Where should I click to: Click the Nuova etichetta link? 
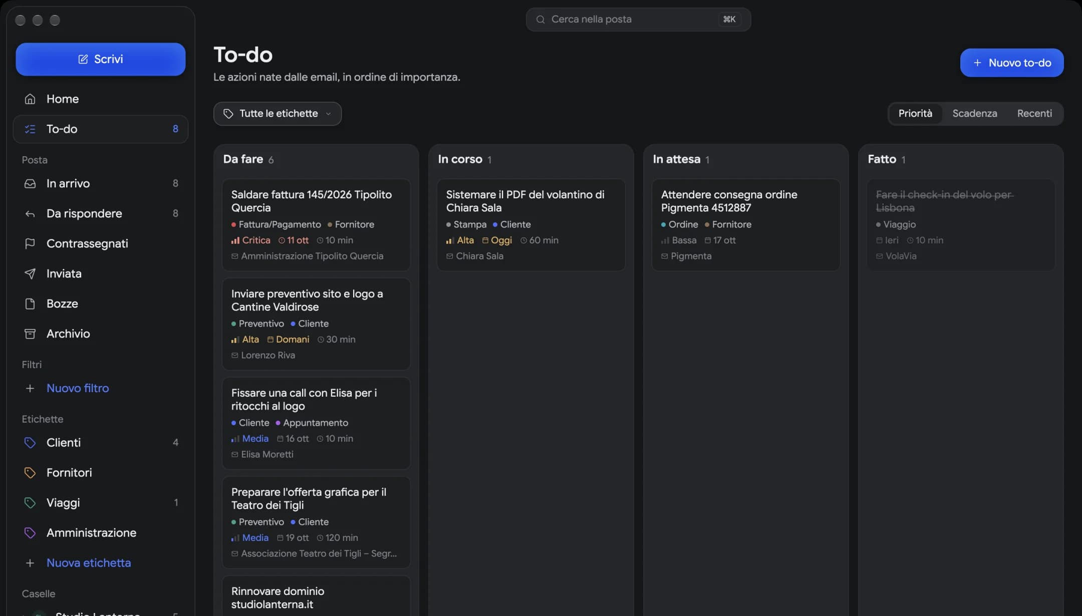(89, 563)
